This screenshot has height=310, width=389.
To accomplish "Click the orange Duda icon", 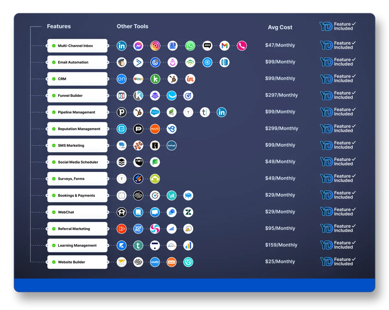I will [172, 262].
